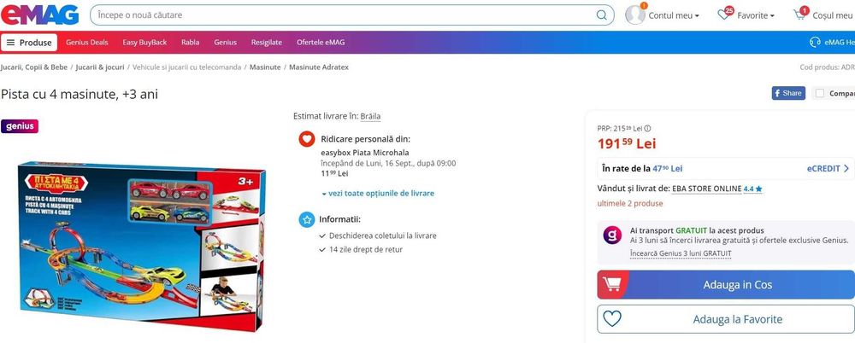
Task: Click the account avatar icon
Action: [634, 15]
